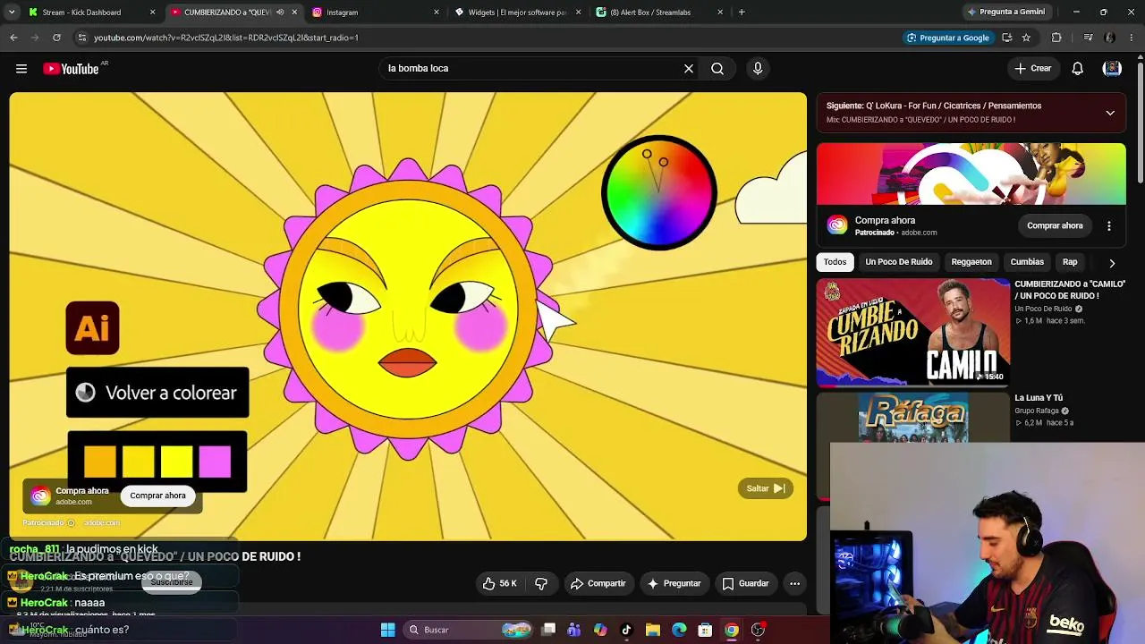This screenshot has width=1145, height=644.
Task: Go back in browser history
Action: pyautogui.click(x=13, y=38)
